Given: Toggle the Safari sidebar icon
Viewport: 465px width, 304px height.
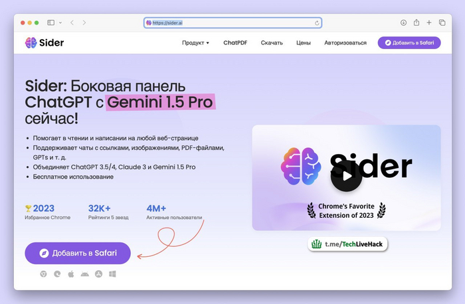Looking at the screenshot, I should coord(50,23).
